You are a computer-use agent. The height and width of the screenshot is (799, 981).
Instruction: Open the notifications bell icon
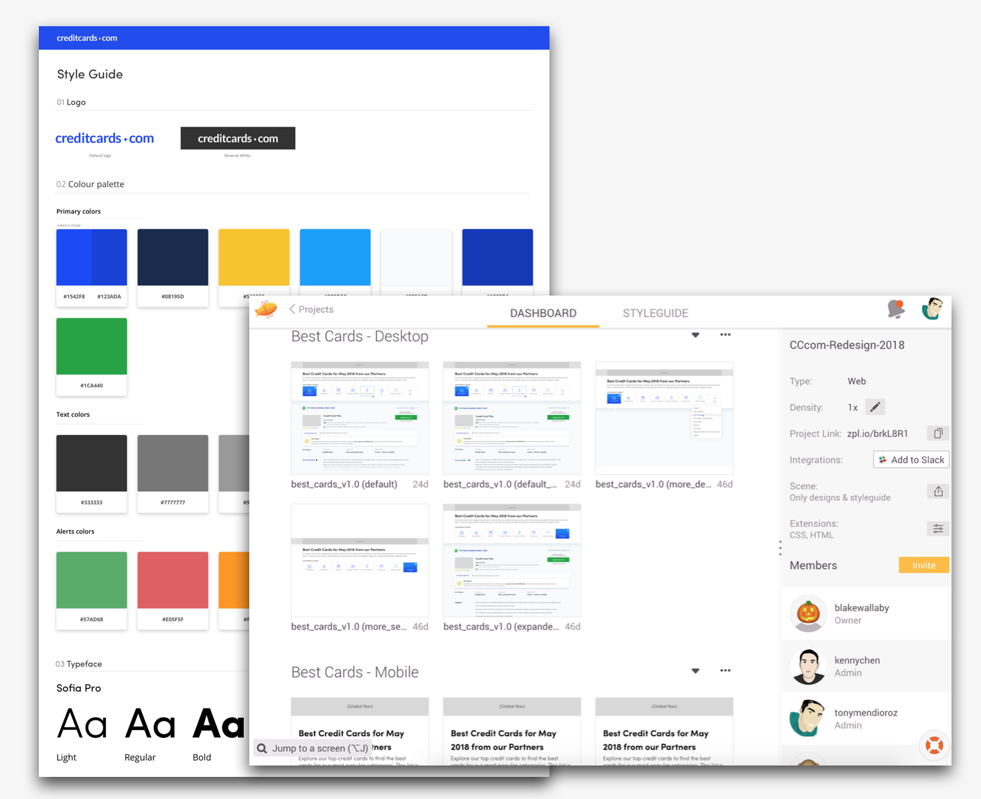(x=896, y=309)
